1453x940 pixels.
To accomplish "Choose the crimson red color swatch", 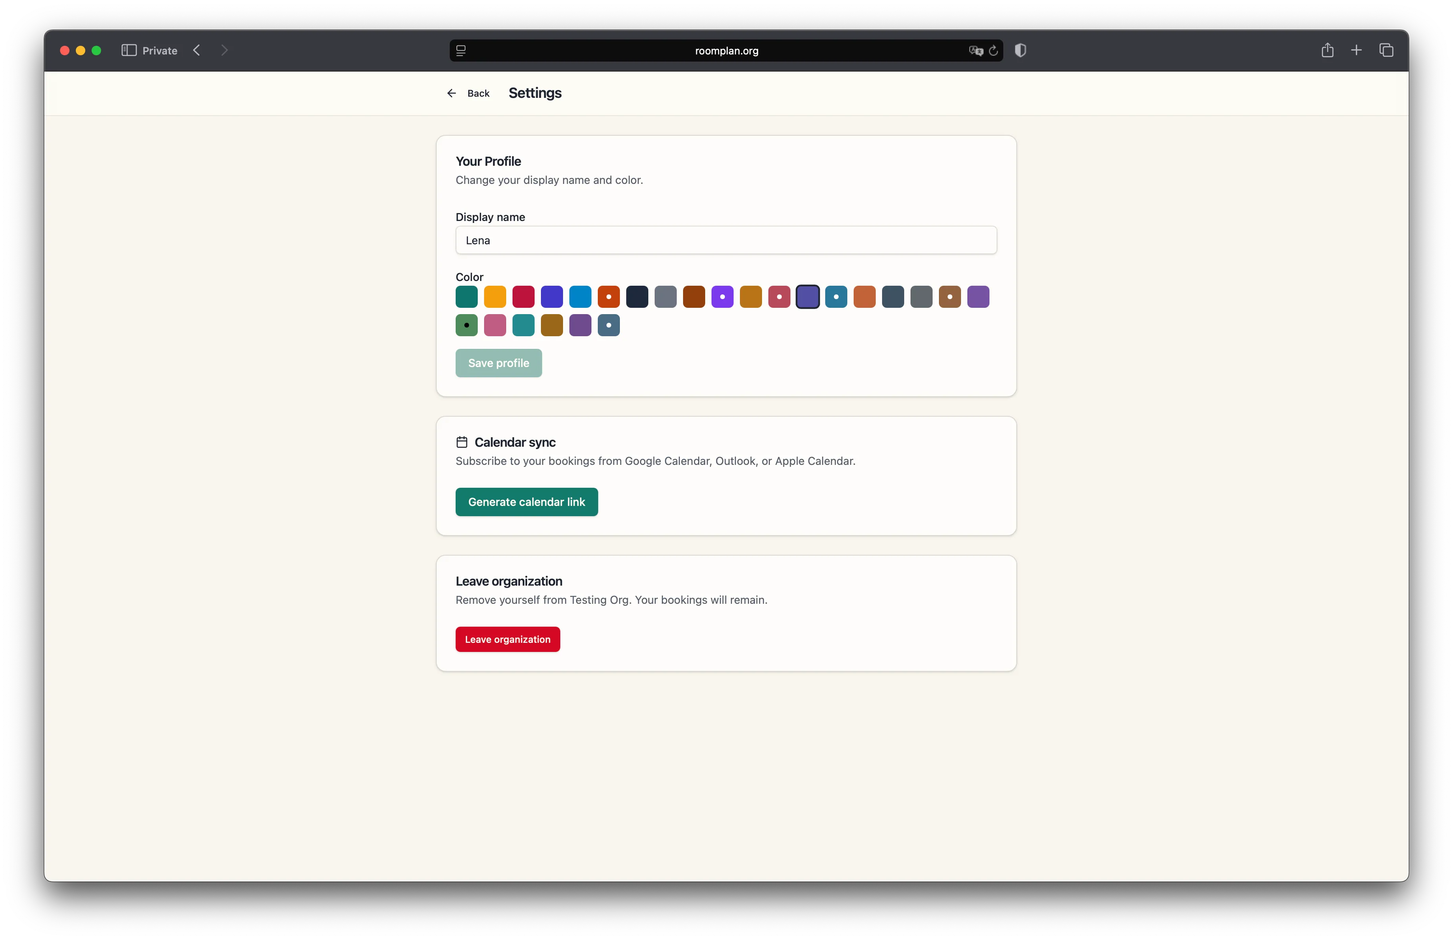I will pos(523,297).
